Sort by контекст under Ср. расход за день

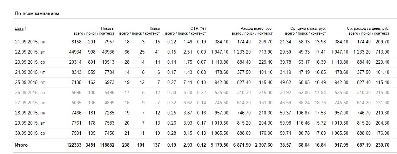coord(382,34)
